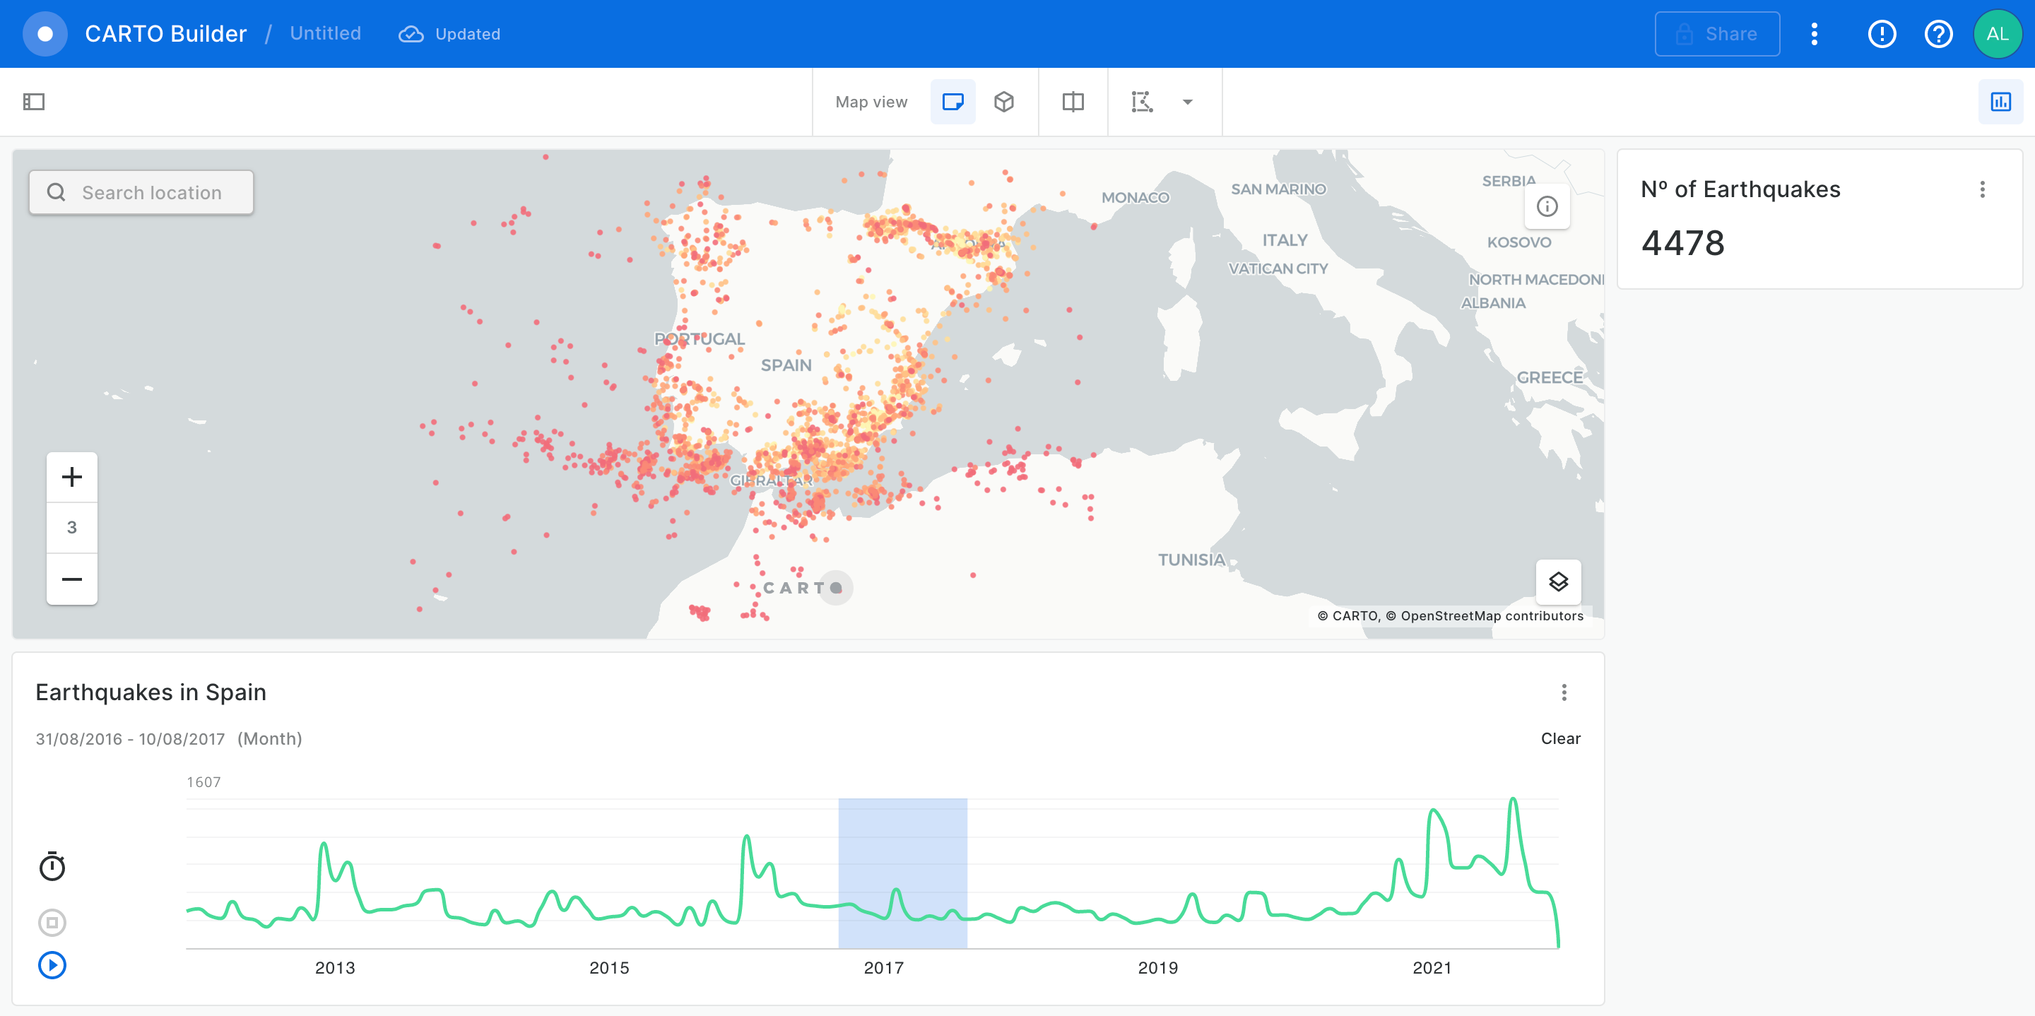Expand the selection tool dropdown arrow
The image size is (2035, 1016).
click(x=1186, y=102)
